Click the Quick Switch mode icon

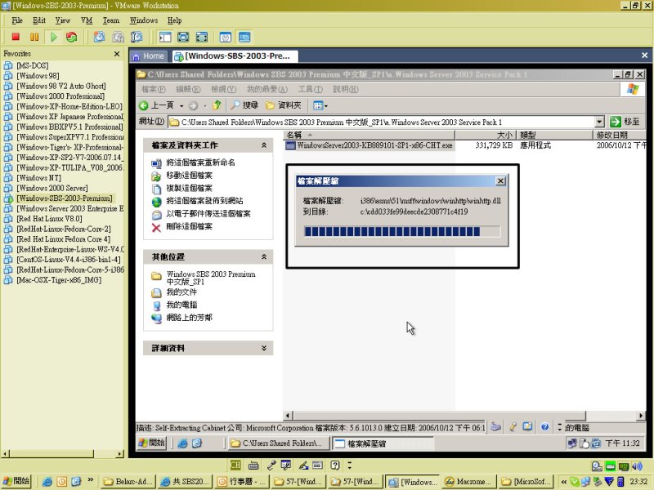(183, 37)
